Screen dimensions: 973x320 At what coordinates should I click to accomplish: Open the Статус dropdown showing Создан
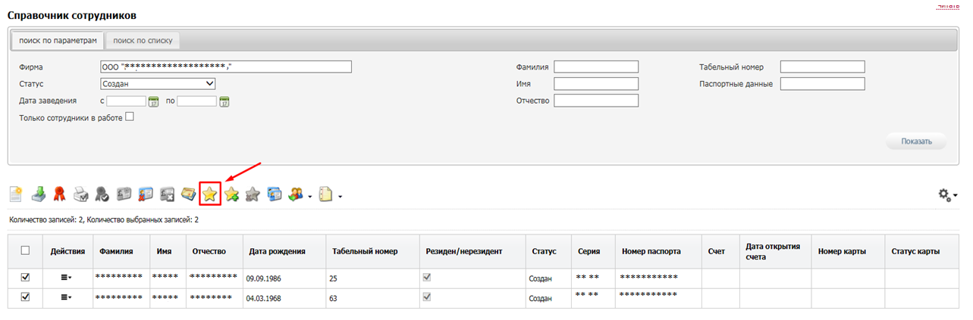coord(158,84)
